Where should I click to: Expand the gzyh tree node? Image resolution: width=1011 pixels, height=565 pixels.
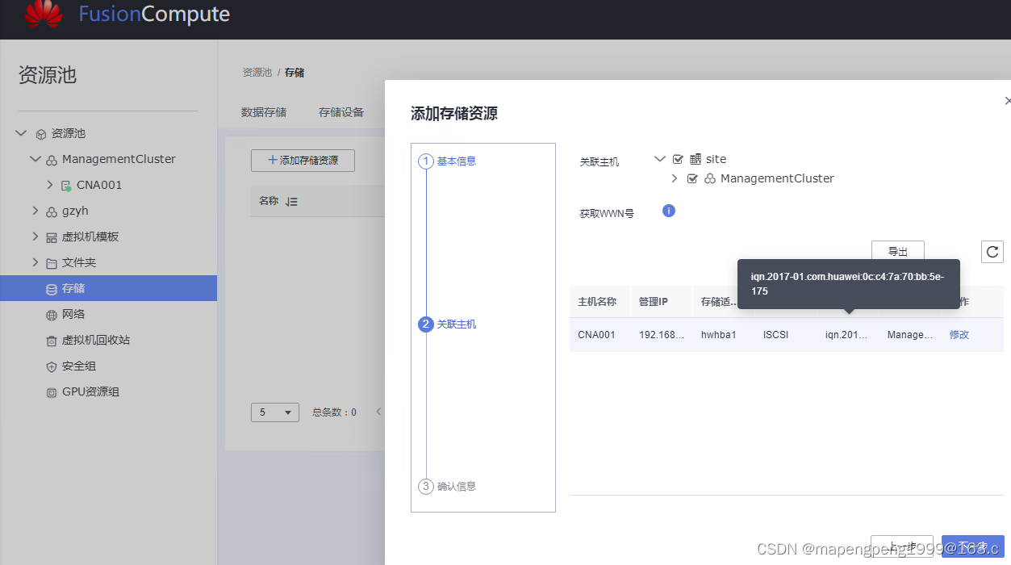[36, 211]
